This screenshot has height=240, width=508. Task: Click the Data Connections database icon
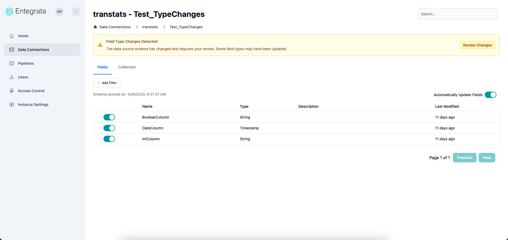[12, 49]
